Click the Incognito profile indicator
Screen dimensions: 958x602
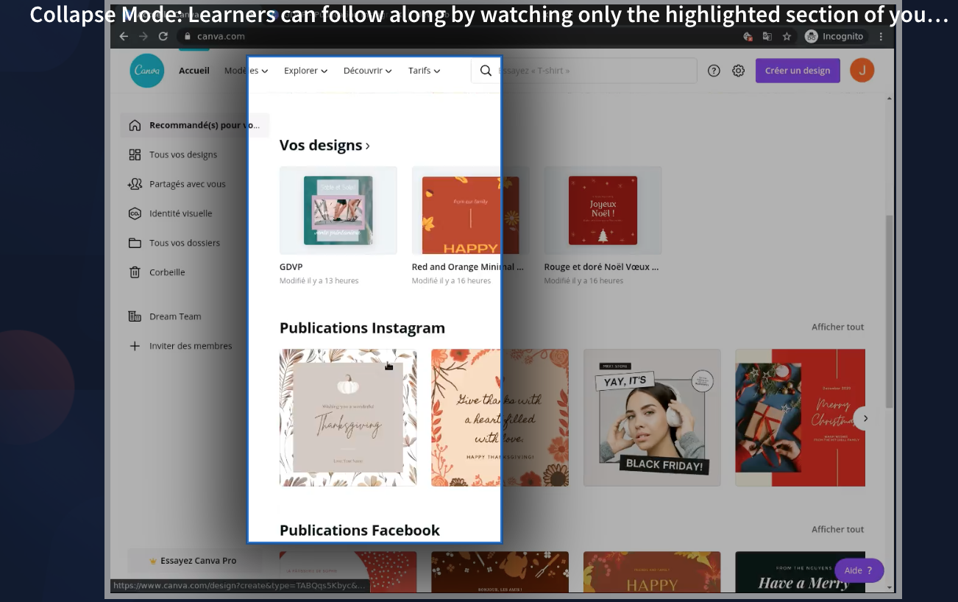[x=834, y=36]
